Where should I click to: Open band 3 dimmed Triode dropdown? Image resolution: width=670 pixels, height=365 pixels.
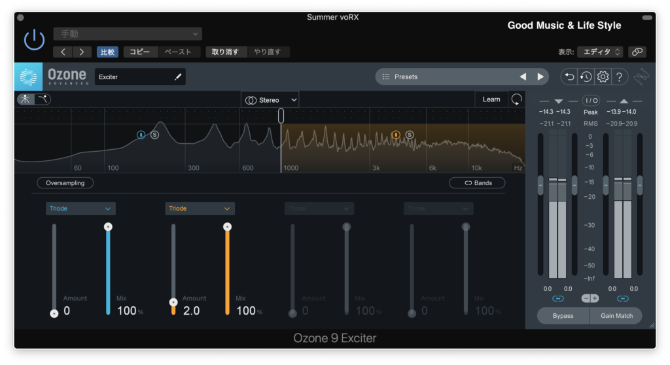click(x=319, y=209)
